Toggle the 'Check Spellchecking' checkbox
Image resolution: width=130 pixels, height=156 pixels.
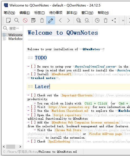click(33, 141)
